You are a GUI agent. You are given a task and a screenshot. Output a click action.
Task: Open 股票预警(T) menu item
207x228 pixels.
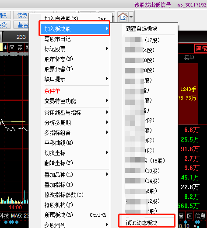click(x=75, y=69)
